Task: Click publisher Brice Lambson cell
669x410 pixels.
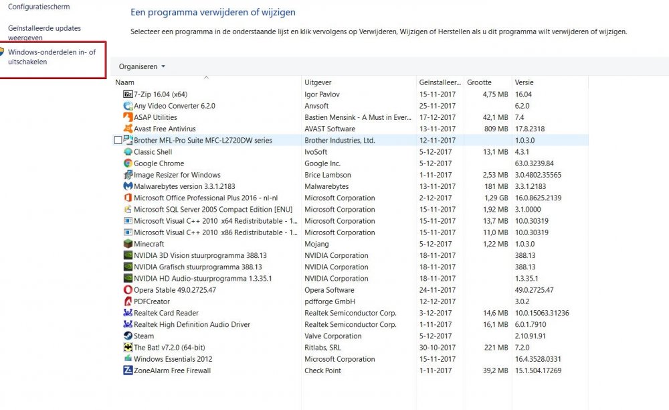Action: (x=328, y=175)
